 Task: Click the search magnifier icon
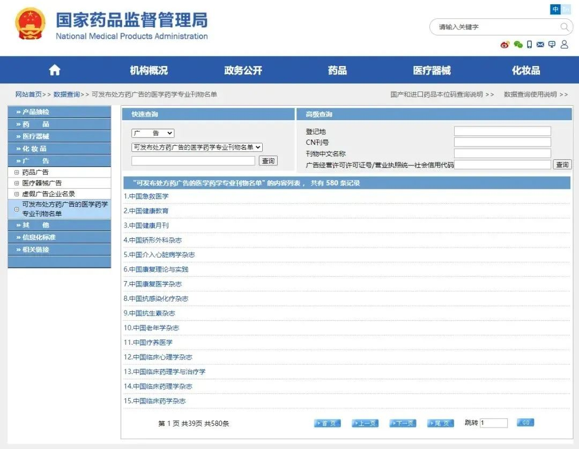click(564, 27)
